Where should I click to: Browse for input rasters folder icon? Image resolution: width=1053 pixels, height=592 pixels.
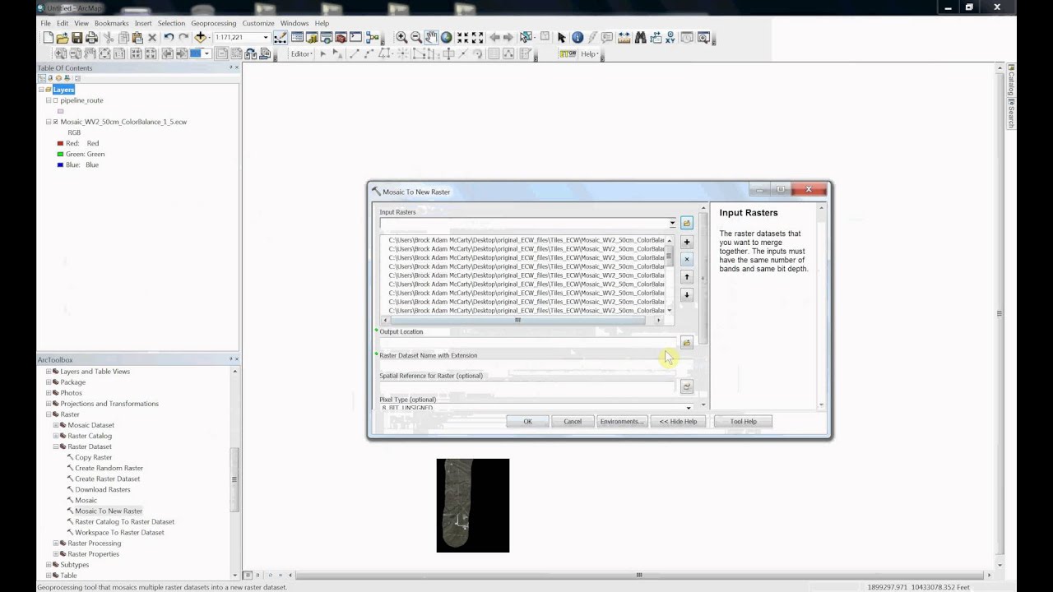[x=687, y=223]
